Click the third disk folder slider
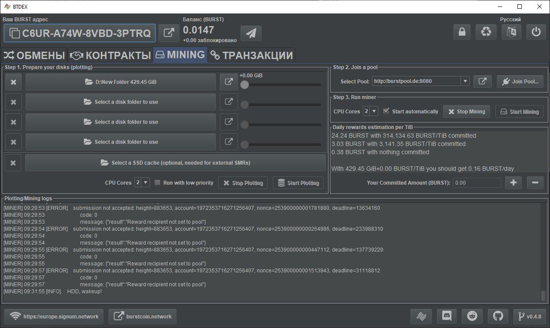Screen dimensions: 550x328 tap(282, 125)
